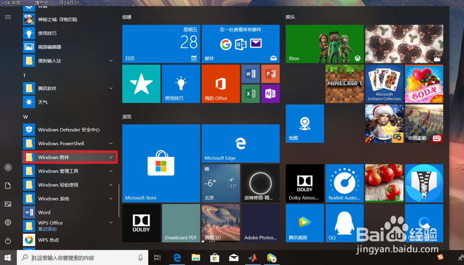Launch Word from the app list
This screenshot has height=265, width=464.
click(x=69, y=212)
